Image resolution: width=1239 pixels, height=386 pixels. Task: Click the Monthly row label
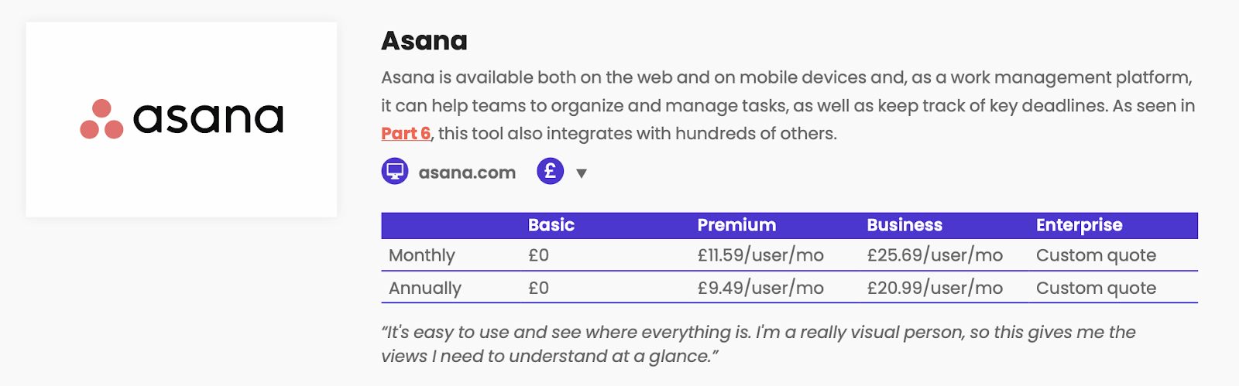click(x=422, y=255)
